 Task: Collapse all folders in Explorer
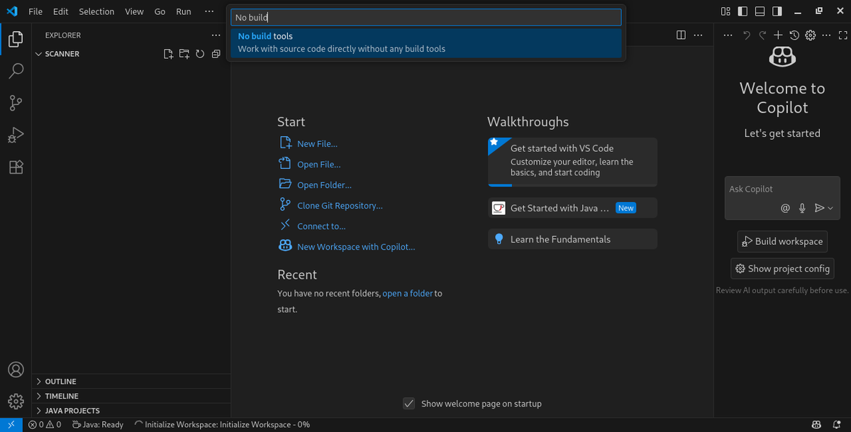click(216, 54)
